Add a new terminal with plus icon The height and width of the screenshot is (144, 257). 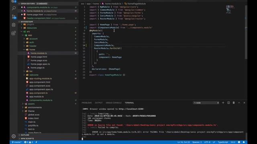pos(223,103)
